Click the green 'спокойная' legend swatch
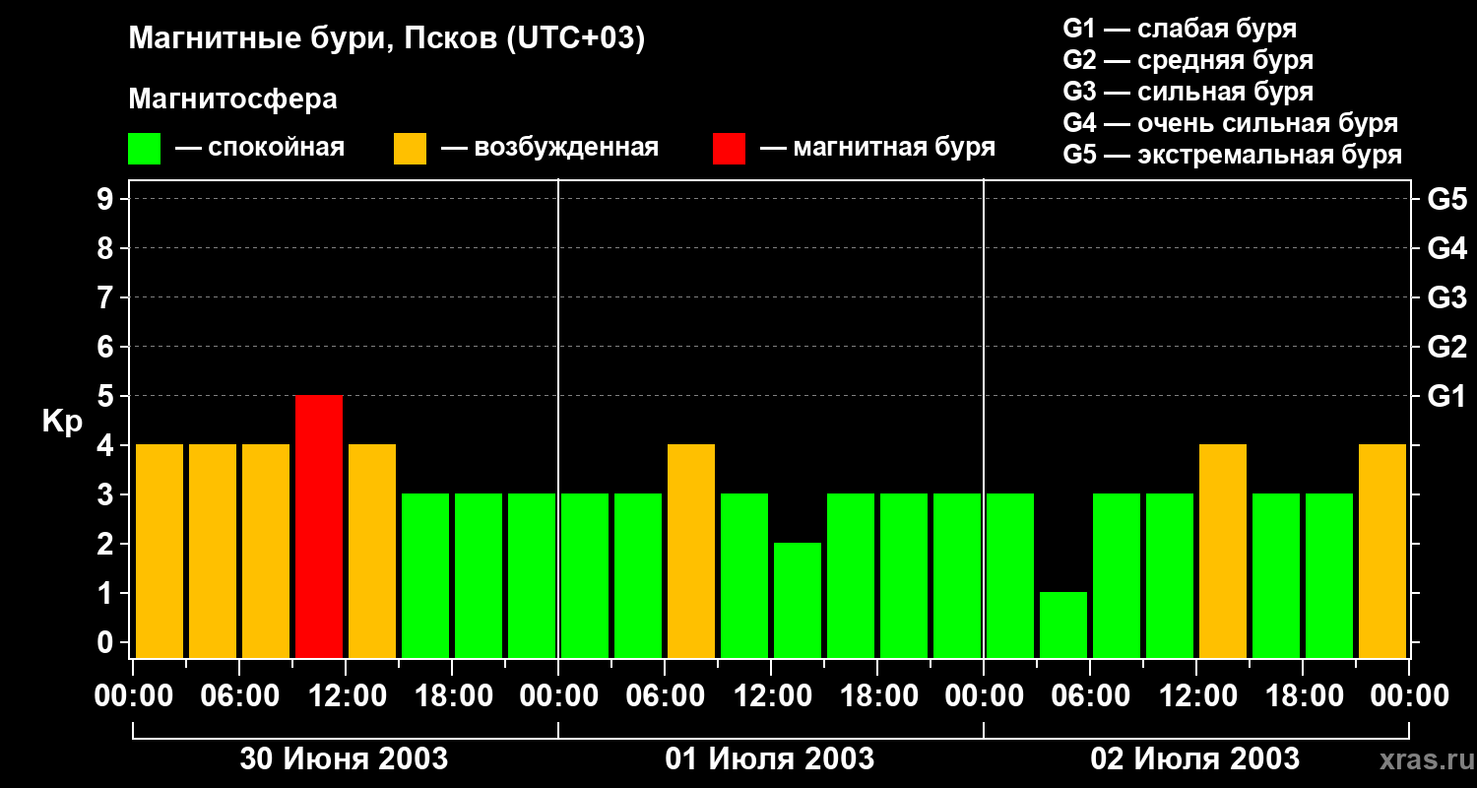 pos(145,149)
